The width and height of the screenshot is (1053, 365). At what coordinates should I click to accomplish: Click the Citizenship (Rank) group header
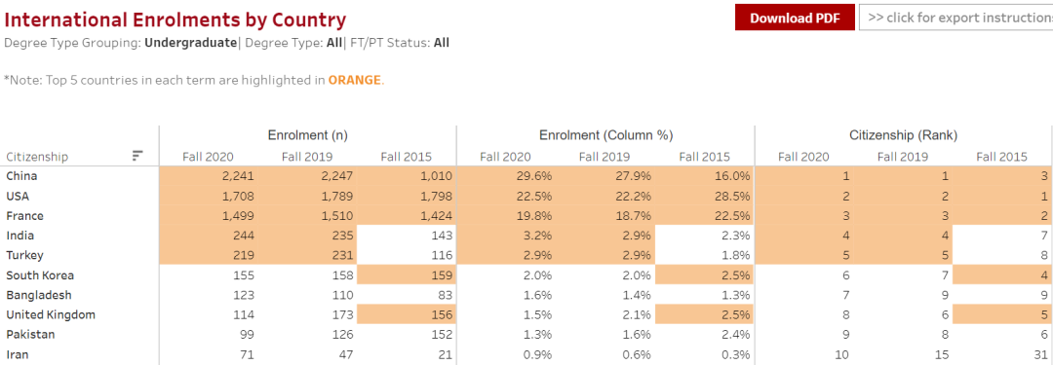(903, 135)
